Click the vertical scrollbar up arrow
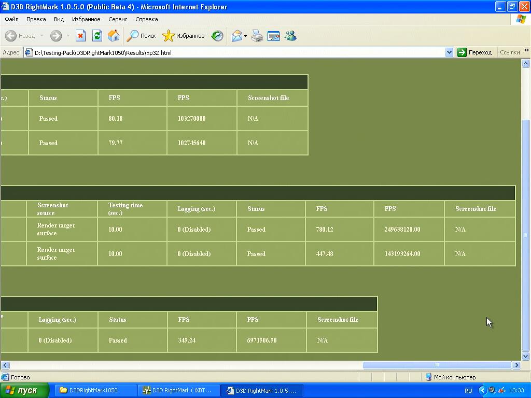This screenshot has height=398, width=531. click(526, 64)
